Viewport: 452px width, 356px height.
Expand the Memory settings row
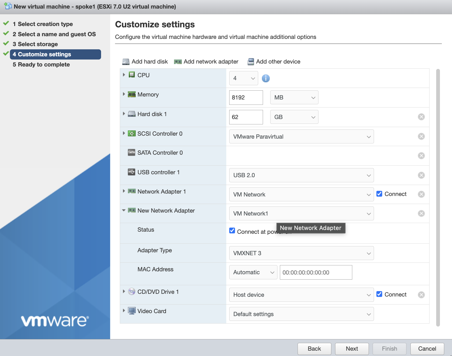coord(124,94)
